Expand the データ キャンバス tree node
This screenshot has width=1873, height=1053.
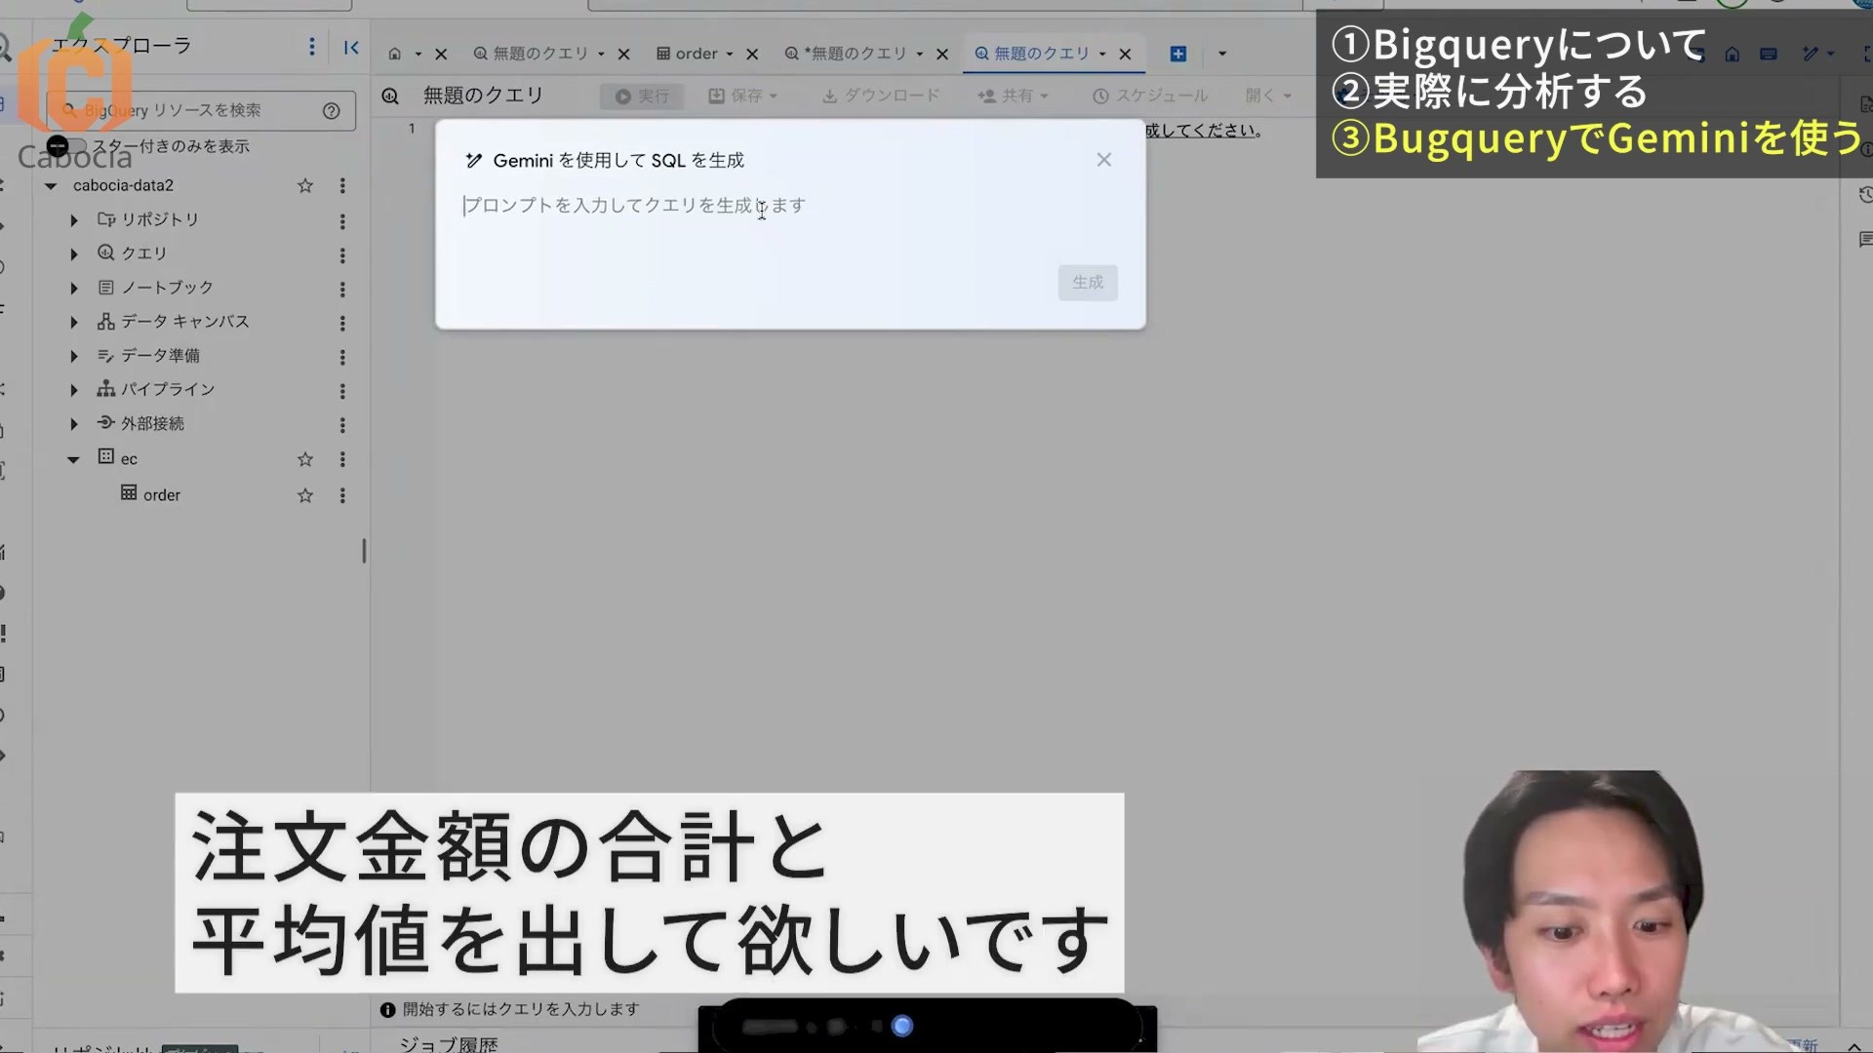pyautogui.click(x=74, y=322)
